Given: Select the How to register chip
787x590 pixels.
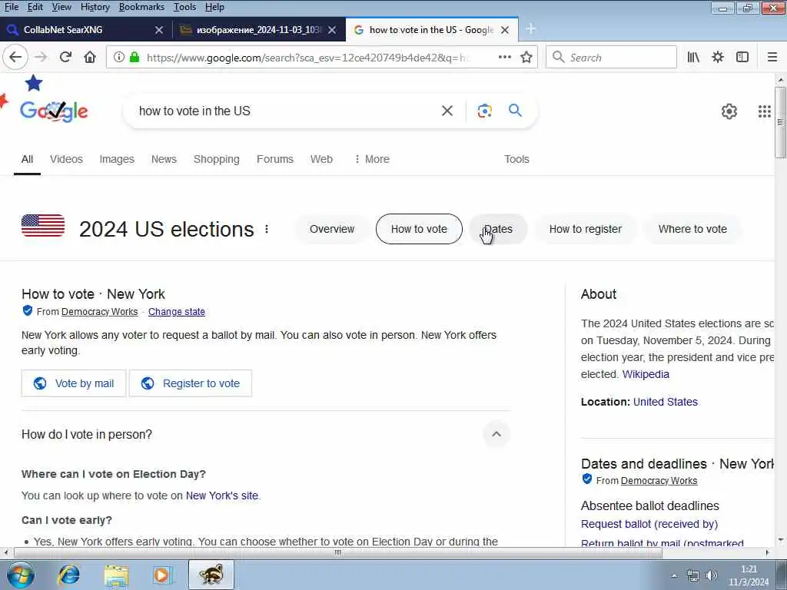Looking at the screenshot, I should 585,229.
